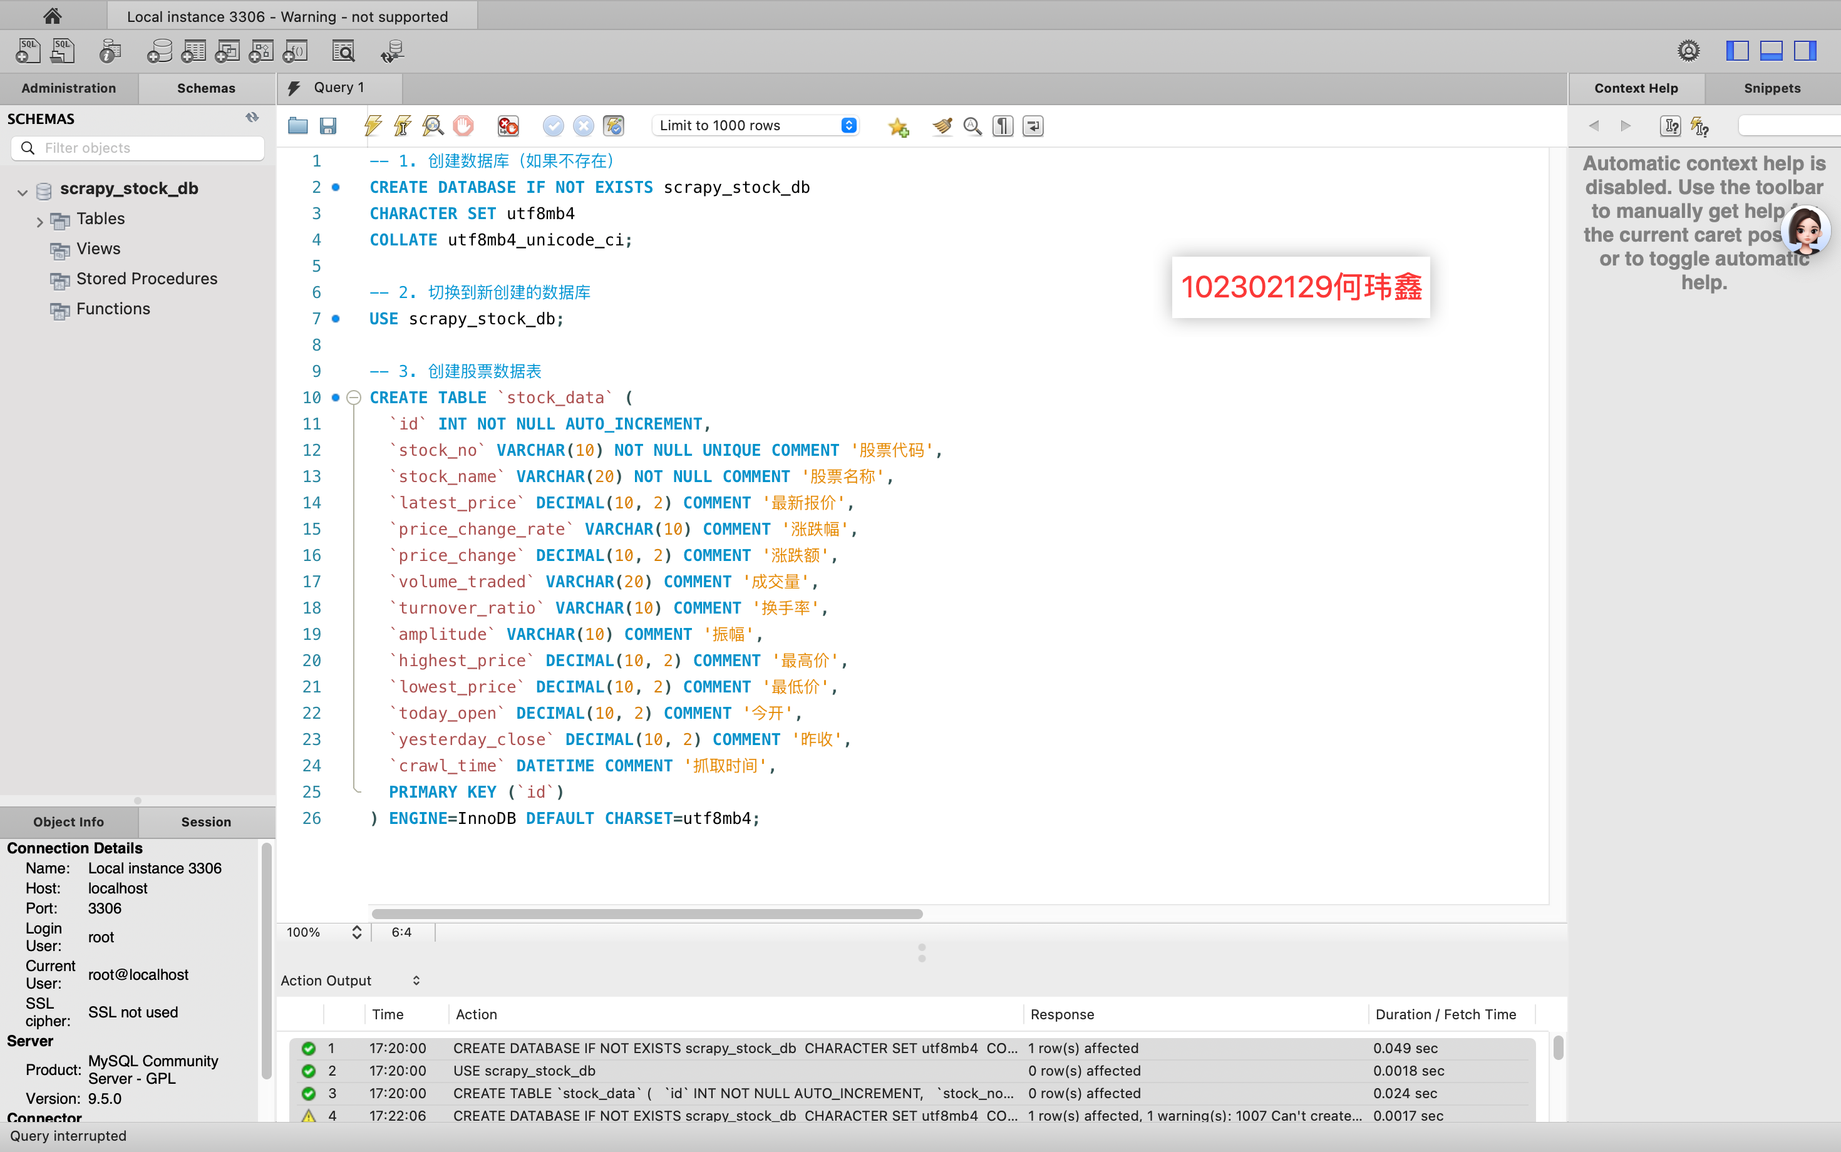Screen dimensions: 1841x1152
Task: Open the schema inspector toolbar icon
Action: pyautogui.click(x=110, y=51)
